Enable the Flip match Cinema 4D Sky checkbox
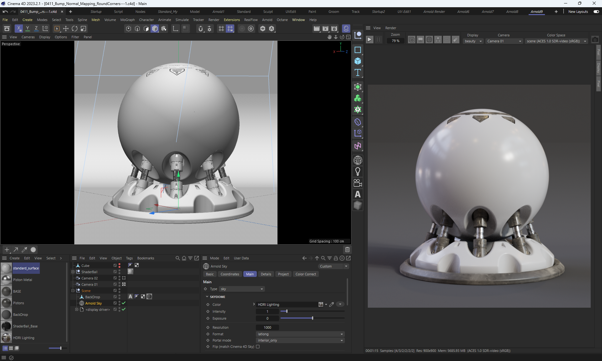The image size is (602, 361). pos(258,347)
